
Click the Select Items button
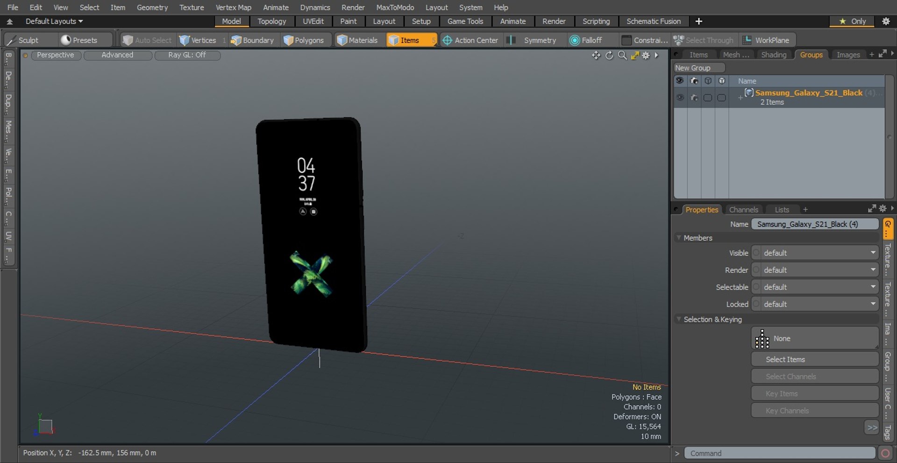815,359
